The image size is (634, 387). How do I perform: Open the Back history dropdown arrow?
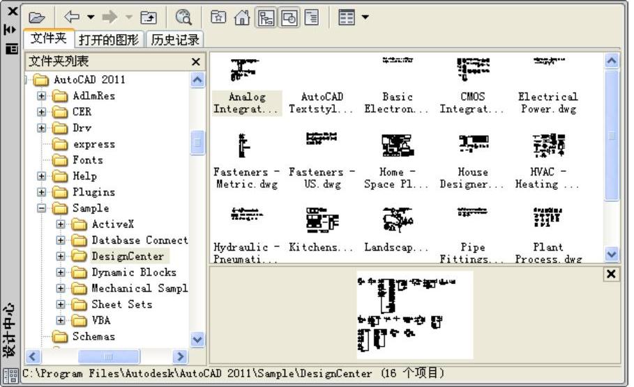[91, 17]
